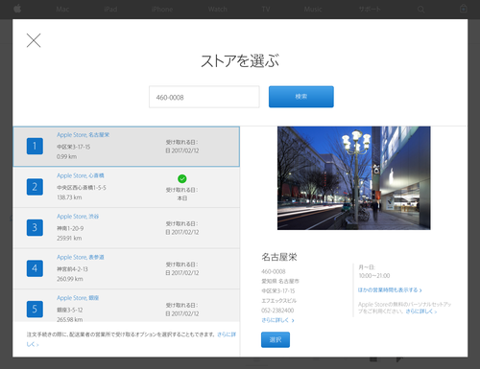Open Apple Store 表参道 link

[x=81, y=257]
